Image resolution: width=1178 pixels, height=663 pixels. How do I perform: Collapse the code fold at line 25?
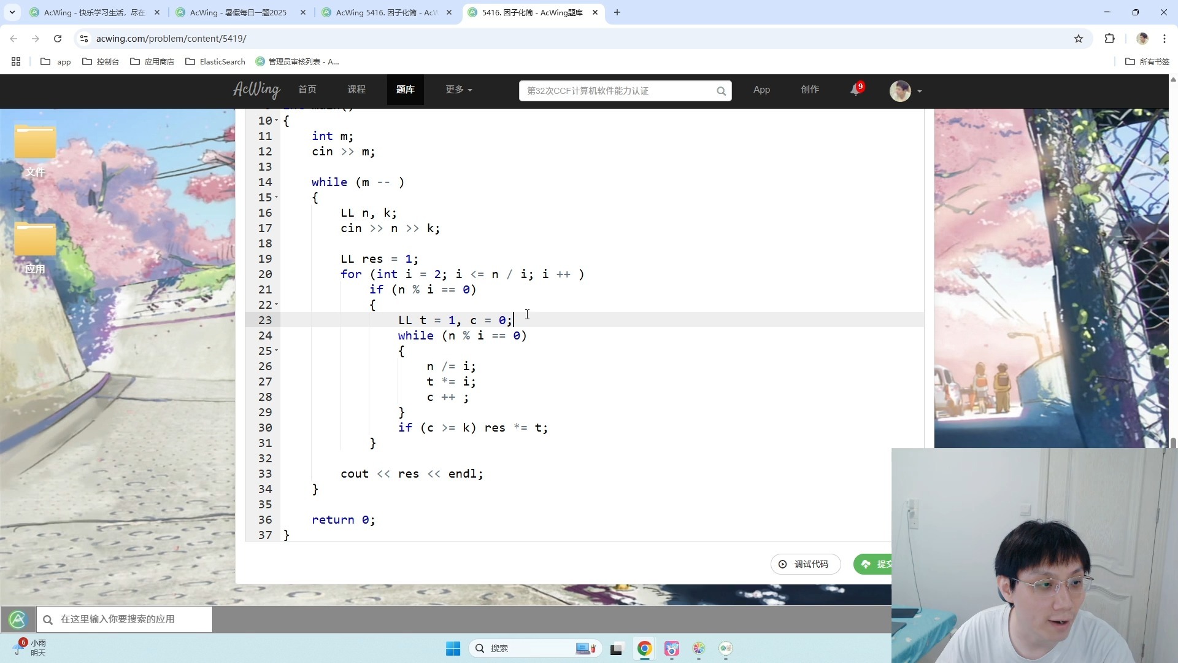[276, 351]
